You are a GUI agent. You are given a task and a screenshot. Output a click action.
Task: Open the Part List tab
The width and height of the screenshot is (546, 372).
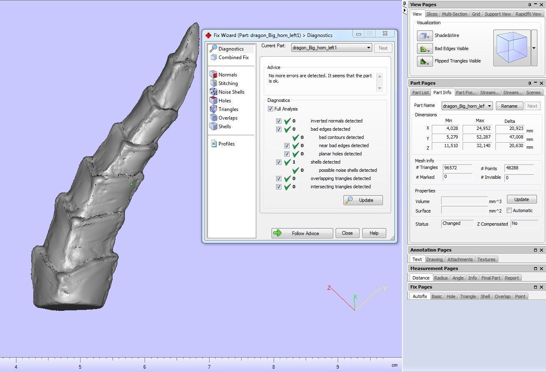(420, 92)
